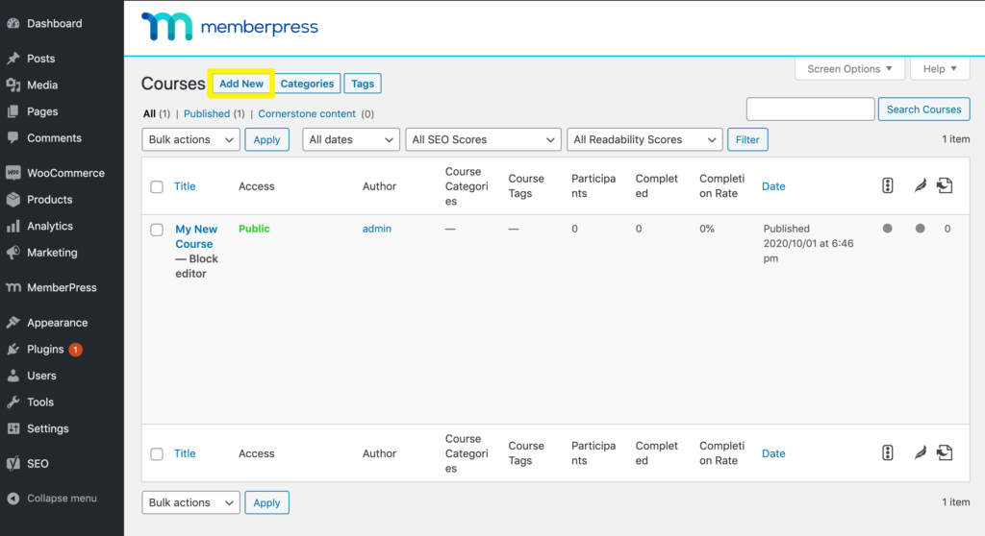This screenshot has height=536, width=985.
Task: Open the top Bulk actions dropdown
Action: (191, 139)
